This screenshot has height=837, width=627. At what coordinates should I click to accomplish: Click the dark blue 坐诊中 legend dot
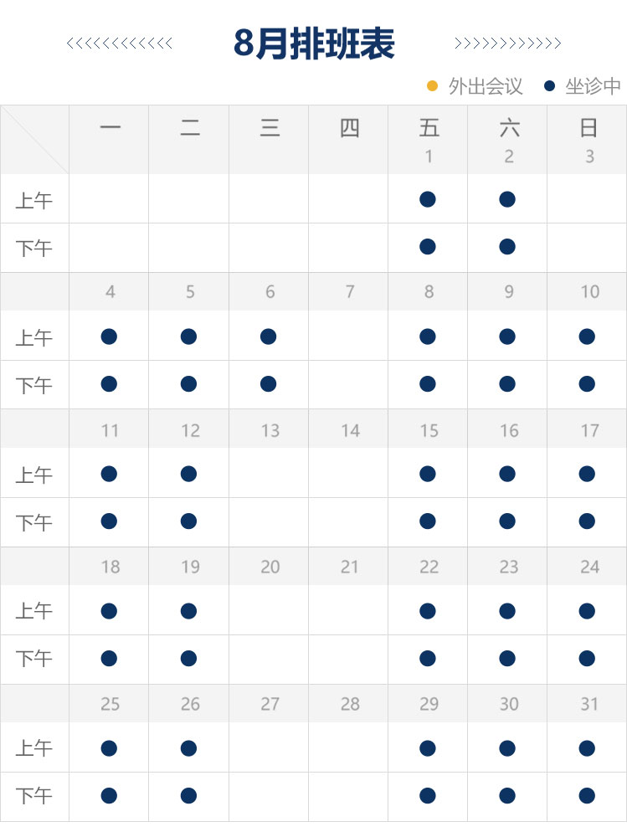(550, 86)
